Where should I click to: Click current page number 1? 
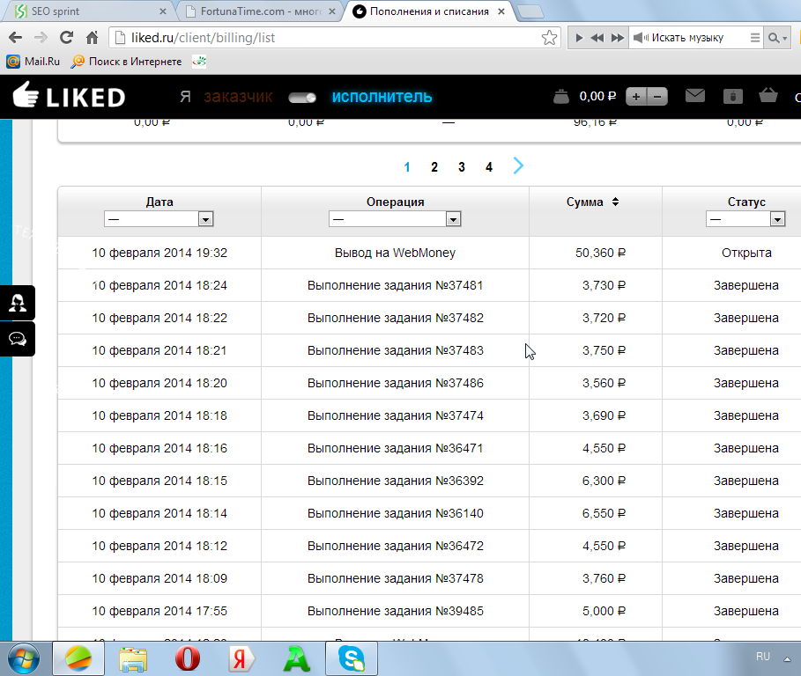pos(407,167)
